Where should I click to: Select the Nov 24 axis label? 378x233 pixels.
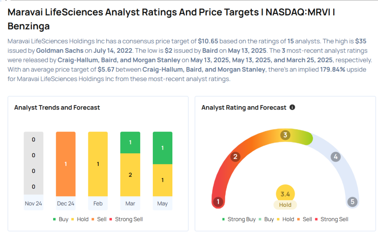(34, 203)
